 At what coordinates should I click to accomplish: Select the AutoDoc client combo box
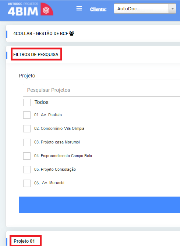point(145,8)
